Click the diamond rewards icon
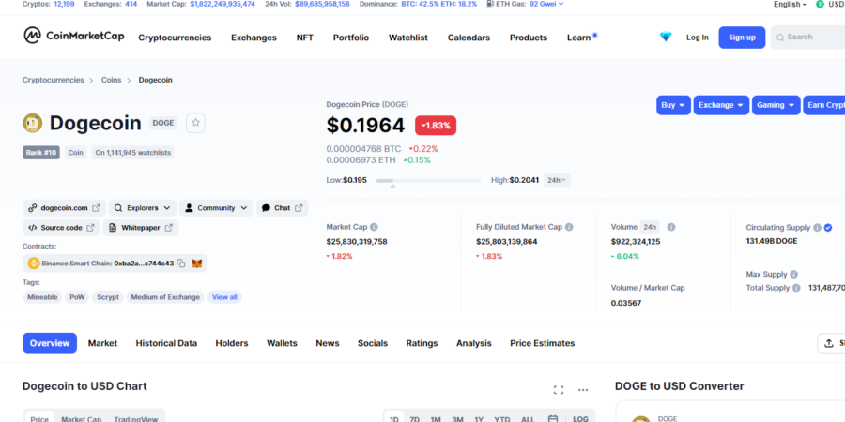 point(666,38)
